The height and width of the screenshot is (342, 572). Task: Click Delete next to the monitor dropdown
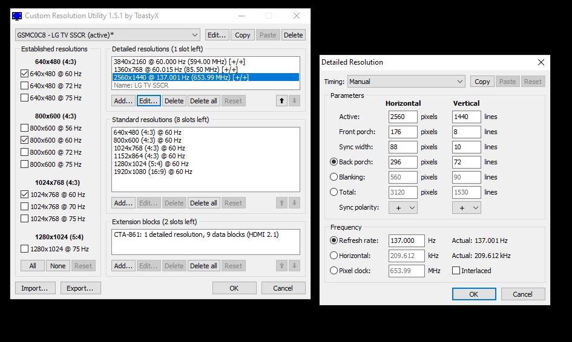click(x=294, y=35)
